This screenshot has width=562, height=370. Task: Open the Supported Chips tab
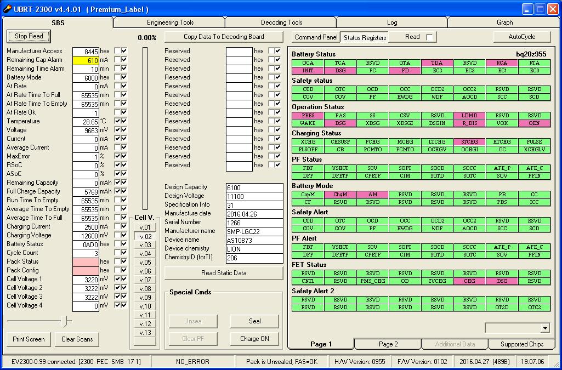(522, 344)
